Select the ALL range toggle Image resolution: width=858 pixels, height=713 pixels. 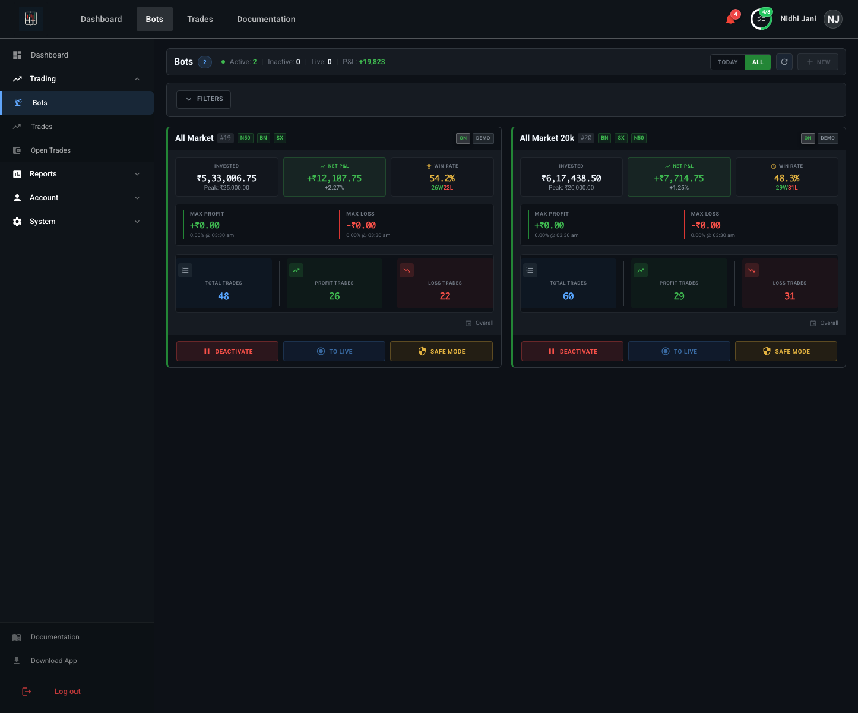(x=758, y=62)
